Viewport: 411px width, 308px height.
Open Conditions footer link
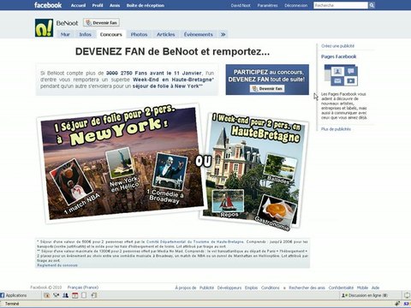pos(270,287)
